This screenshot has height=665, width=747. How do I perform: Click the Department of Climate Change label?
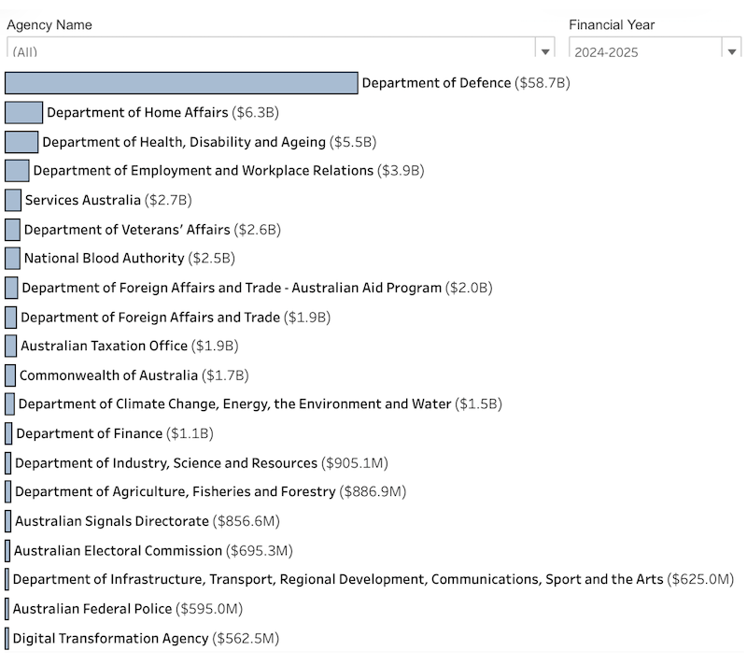click(x=187, y=404)
